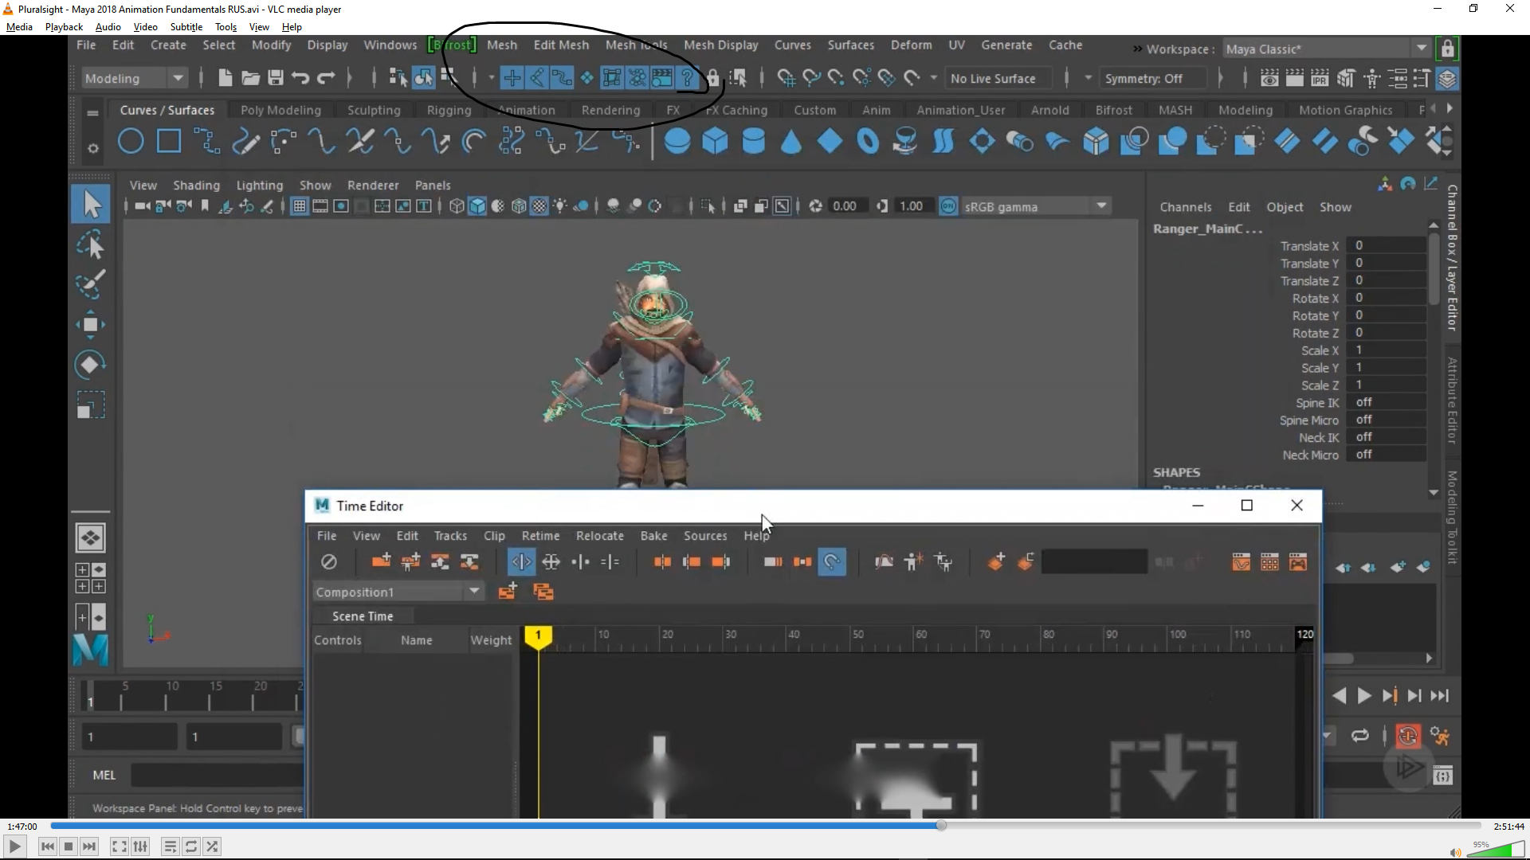Screen dimensions: 1530x860
Task: Click the Time Editor current frame marker 1
Action: (538, 637)
